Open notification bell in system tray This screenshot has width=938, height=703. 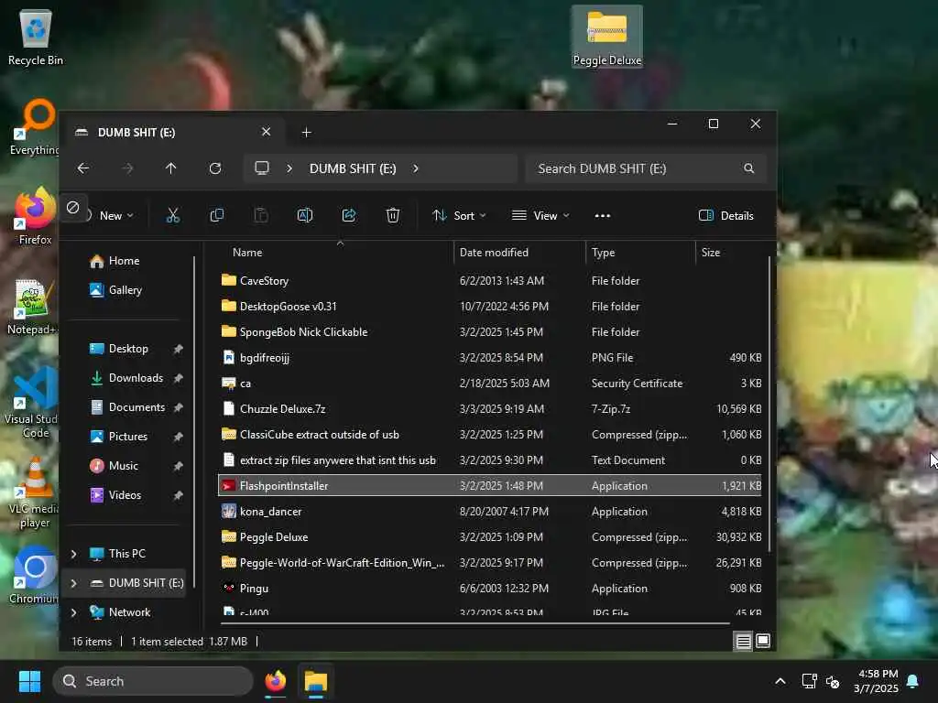click(x=913, y=681)
